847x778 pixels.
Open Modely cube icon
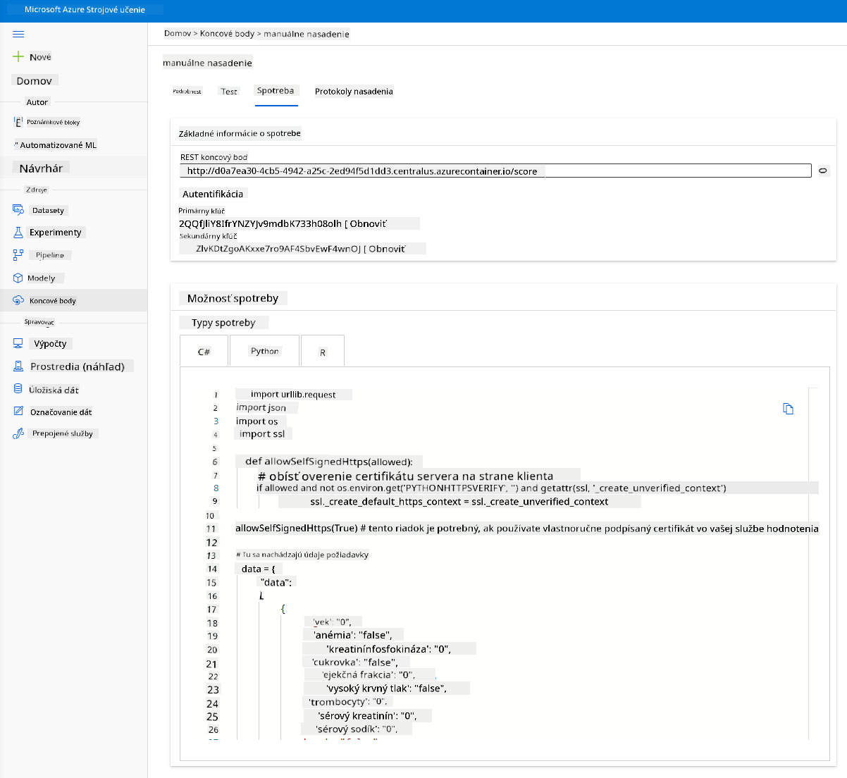18,278
